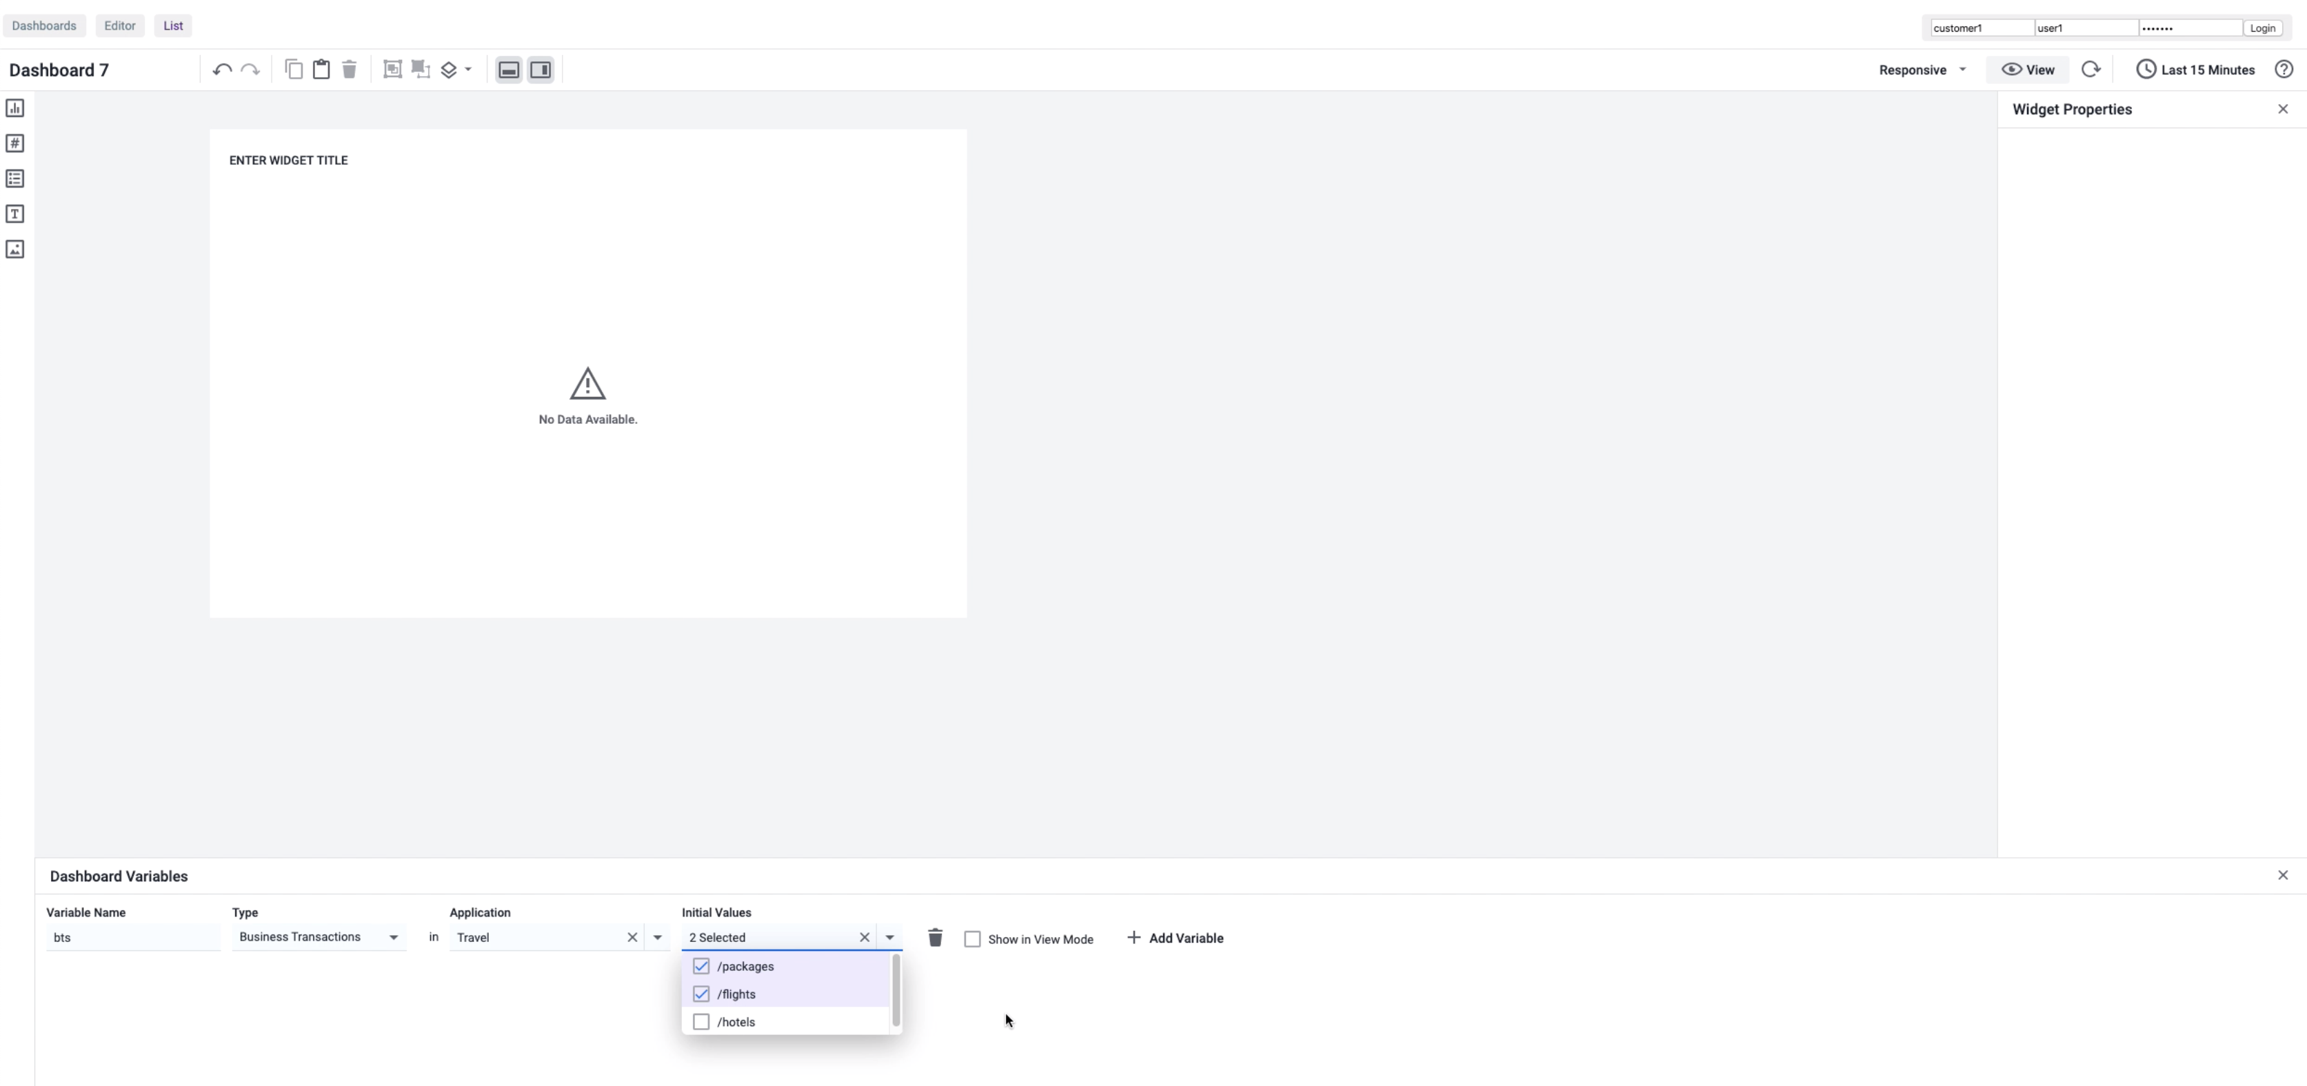Click the Login button
The image size is (2307, 1086).
coord(2262,28)
